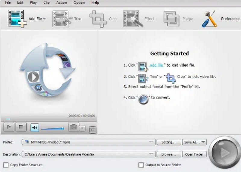The height and width of the screenshot is (172, 241).
Task: Click the Merge icon
Action: (171, 19)
